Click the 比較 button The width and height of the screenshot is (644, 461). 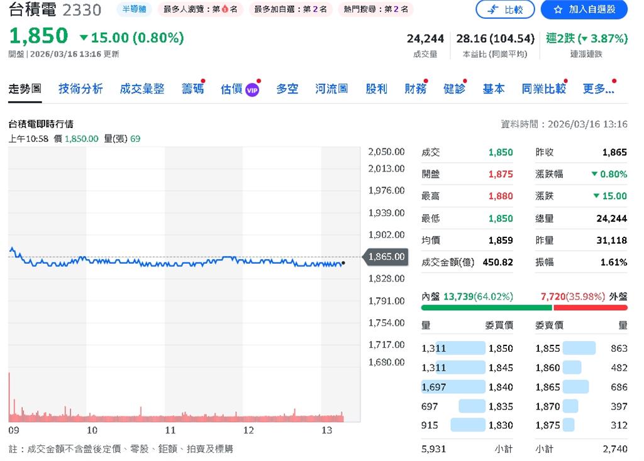(x=505, y=9)
